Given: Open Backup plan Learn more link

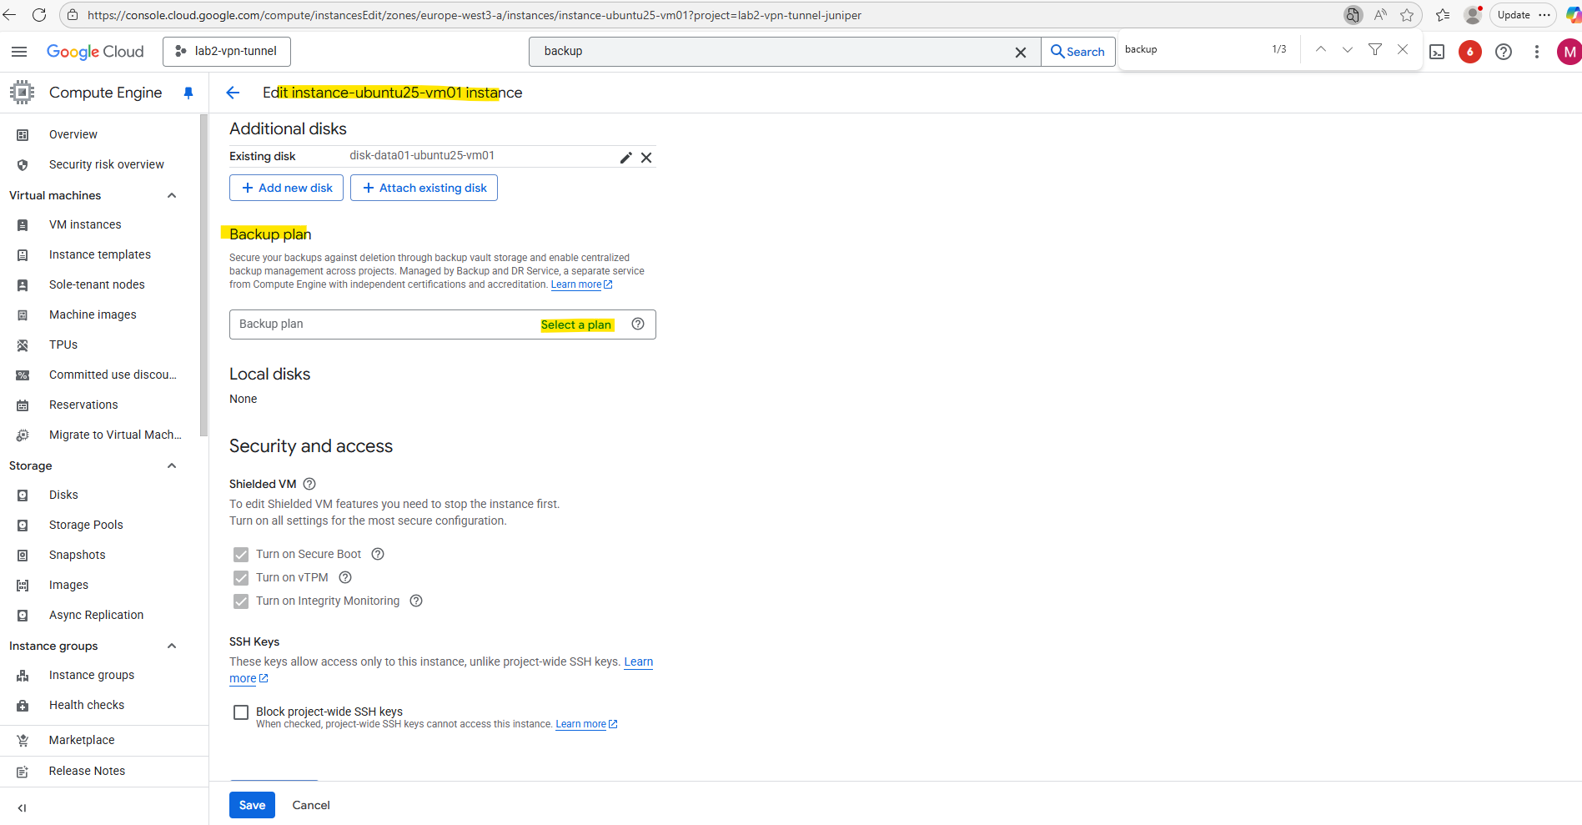Looking at the screenshot, I should point(581,284).
